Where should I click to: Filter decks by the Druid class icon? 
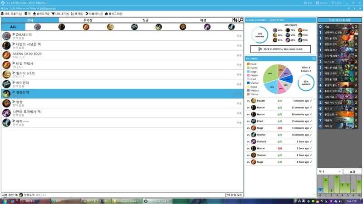click(38, 27)
